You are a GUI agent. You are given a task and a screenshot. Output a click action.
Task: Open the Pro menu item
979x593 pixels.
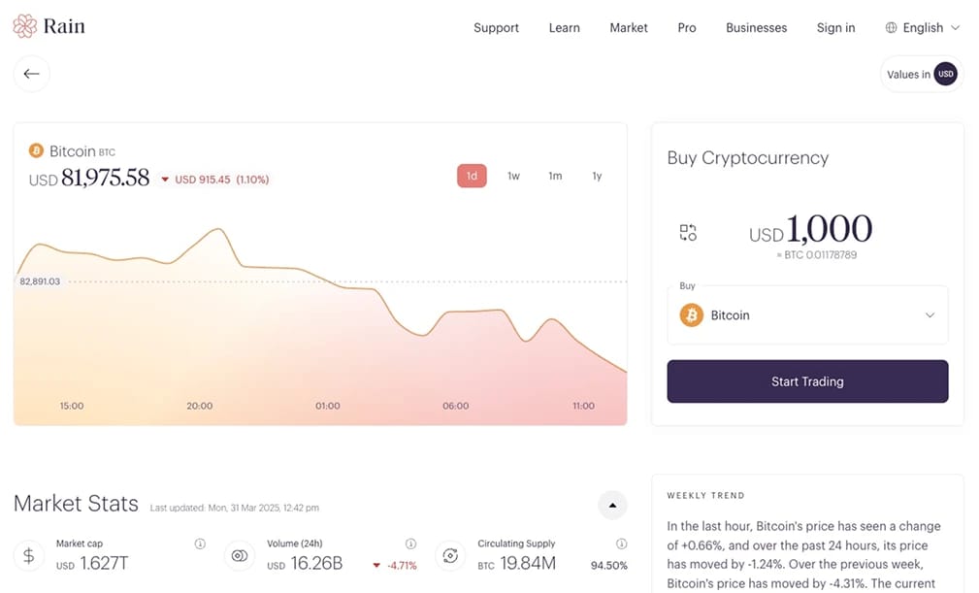click(x=686, y=28)
